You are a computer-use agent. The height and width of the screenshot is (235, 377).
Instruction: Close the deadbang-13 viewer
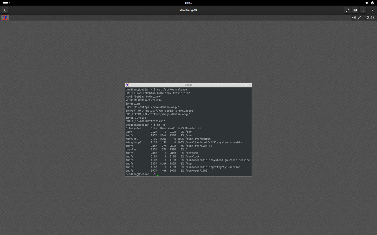pos(372,10)
